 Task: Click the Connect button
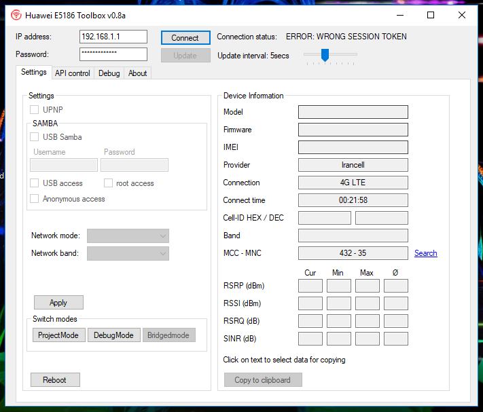185,37
